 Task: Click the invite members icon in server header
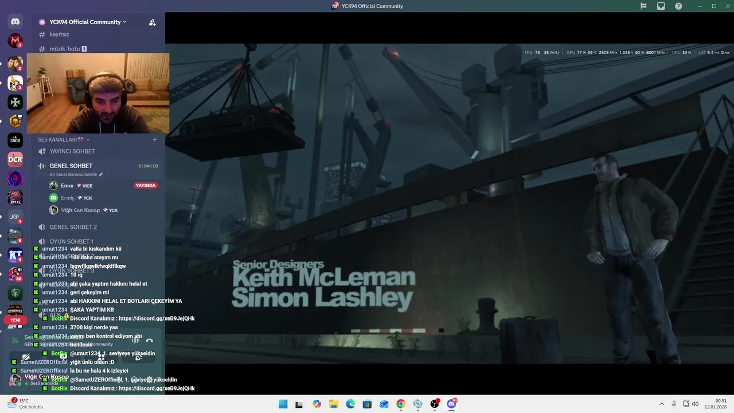click(x=152, y=22)
